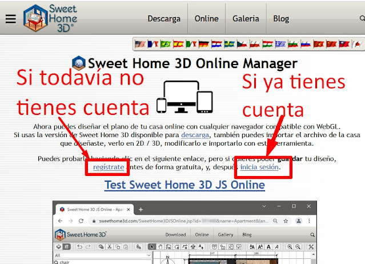Click the regístrate link
The height and width of the screenshot is (264, 365).
(109, 167)
